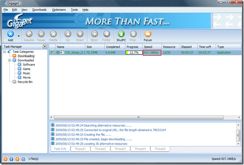Sort by the Resource column header
Image resolution: width=244 pixels, height=165 pixels.
(171, 47)
